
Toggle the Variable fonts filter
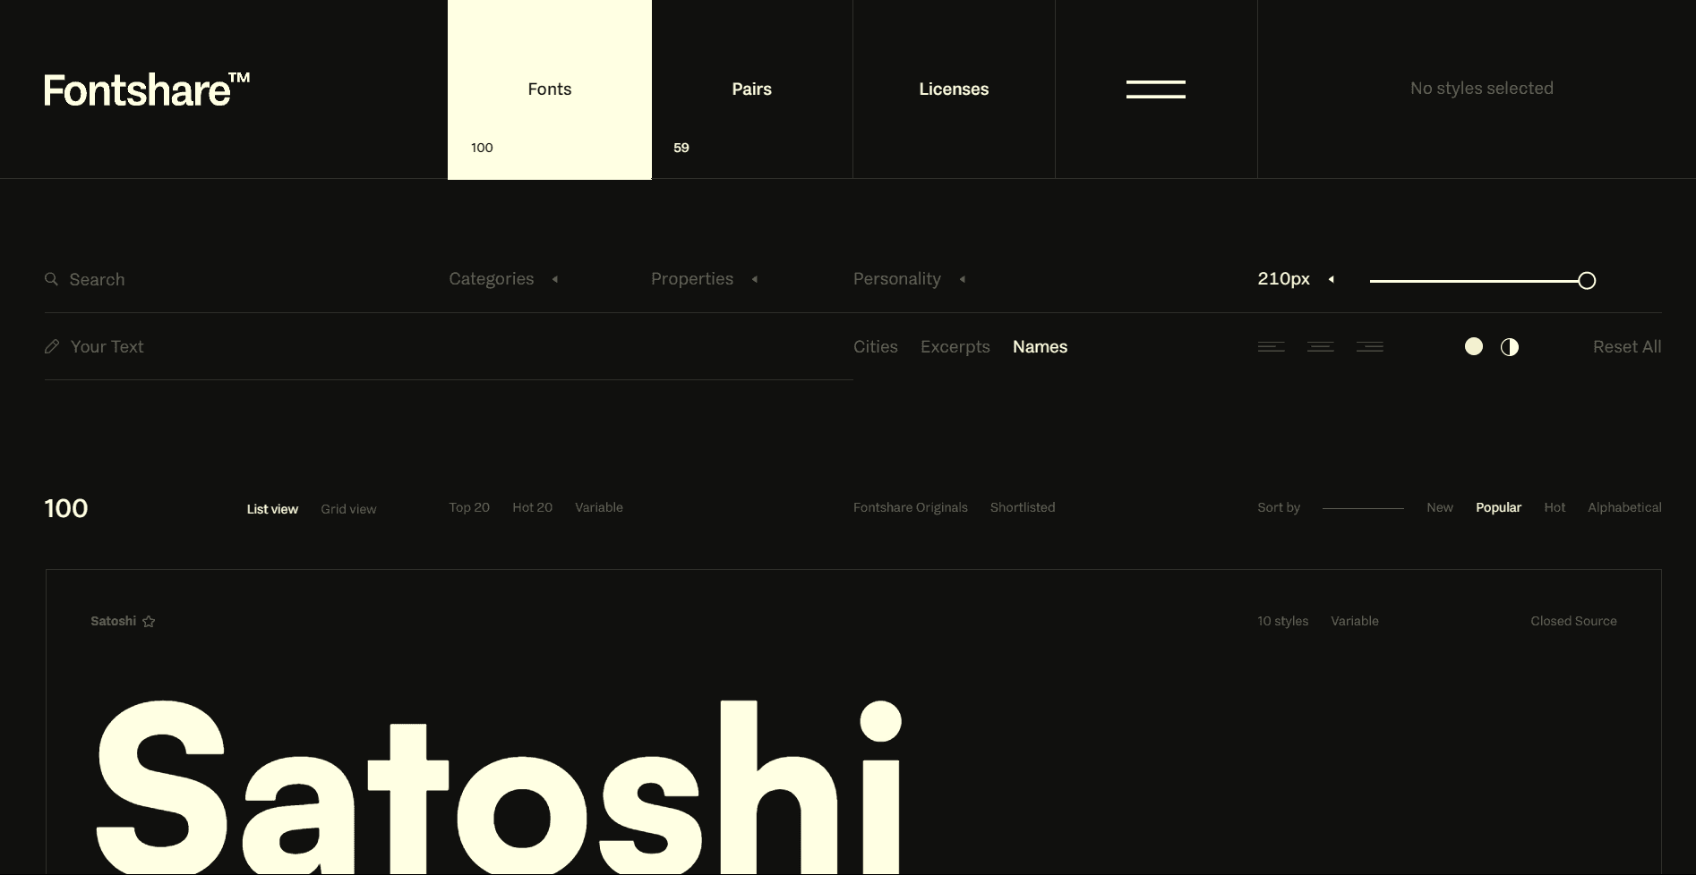[x=598, y=507]
